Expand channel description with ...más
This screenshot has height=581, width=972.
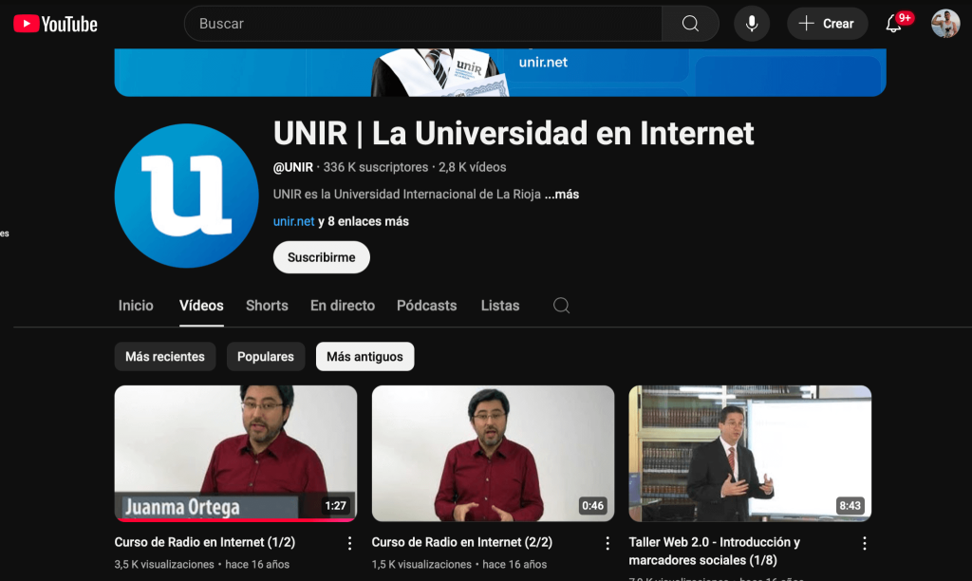click(x=562, y=194)
